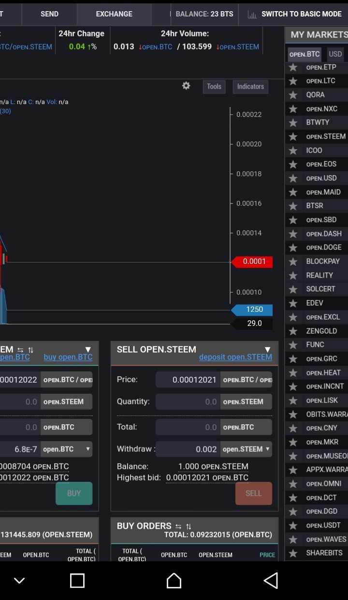The image size is (348, 600).
Task: Flip Buy Orders panel with swap arrows icon
Action: click(x=178, y=526)
